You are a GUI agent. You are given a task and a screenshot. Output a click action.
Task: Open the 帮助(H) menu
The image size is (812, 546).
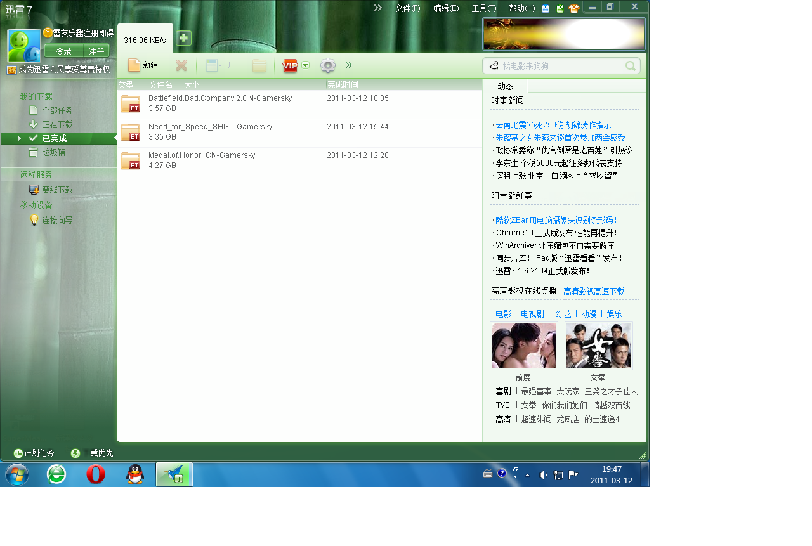pyautogui.click(x=522, y=8)
